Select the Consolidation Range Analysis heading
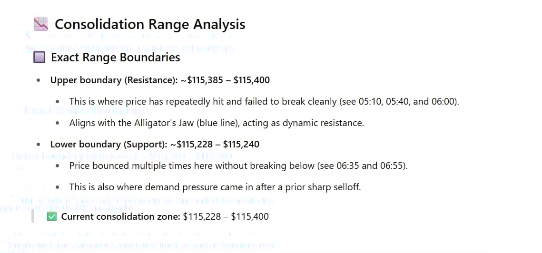Screen dimensions: 542x253 pyautogui.click(x=150, y=24)
